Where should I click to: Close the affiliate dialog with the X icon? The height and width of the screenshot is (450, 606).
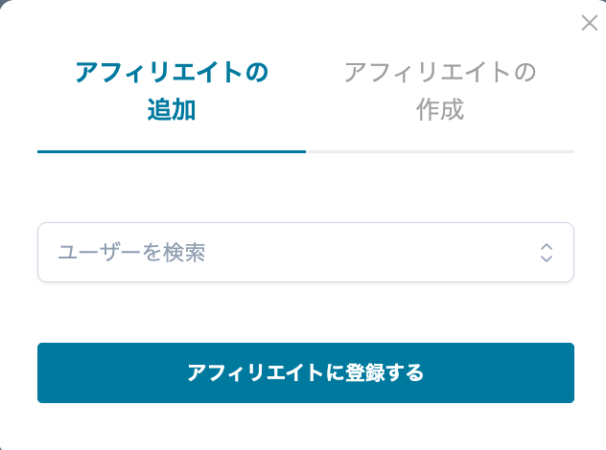click(x=590, y=23)
